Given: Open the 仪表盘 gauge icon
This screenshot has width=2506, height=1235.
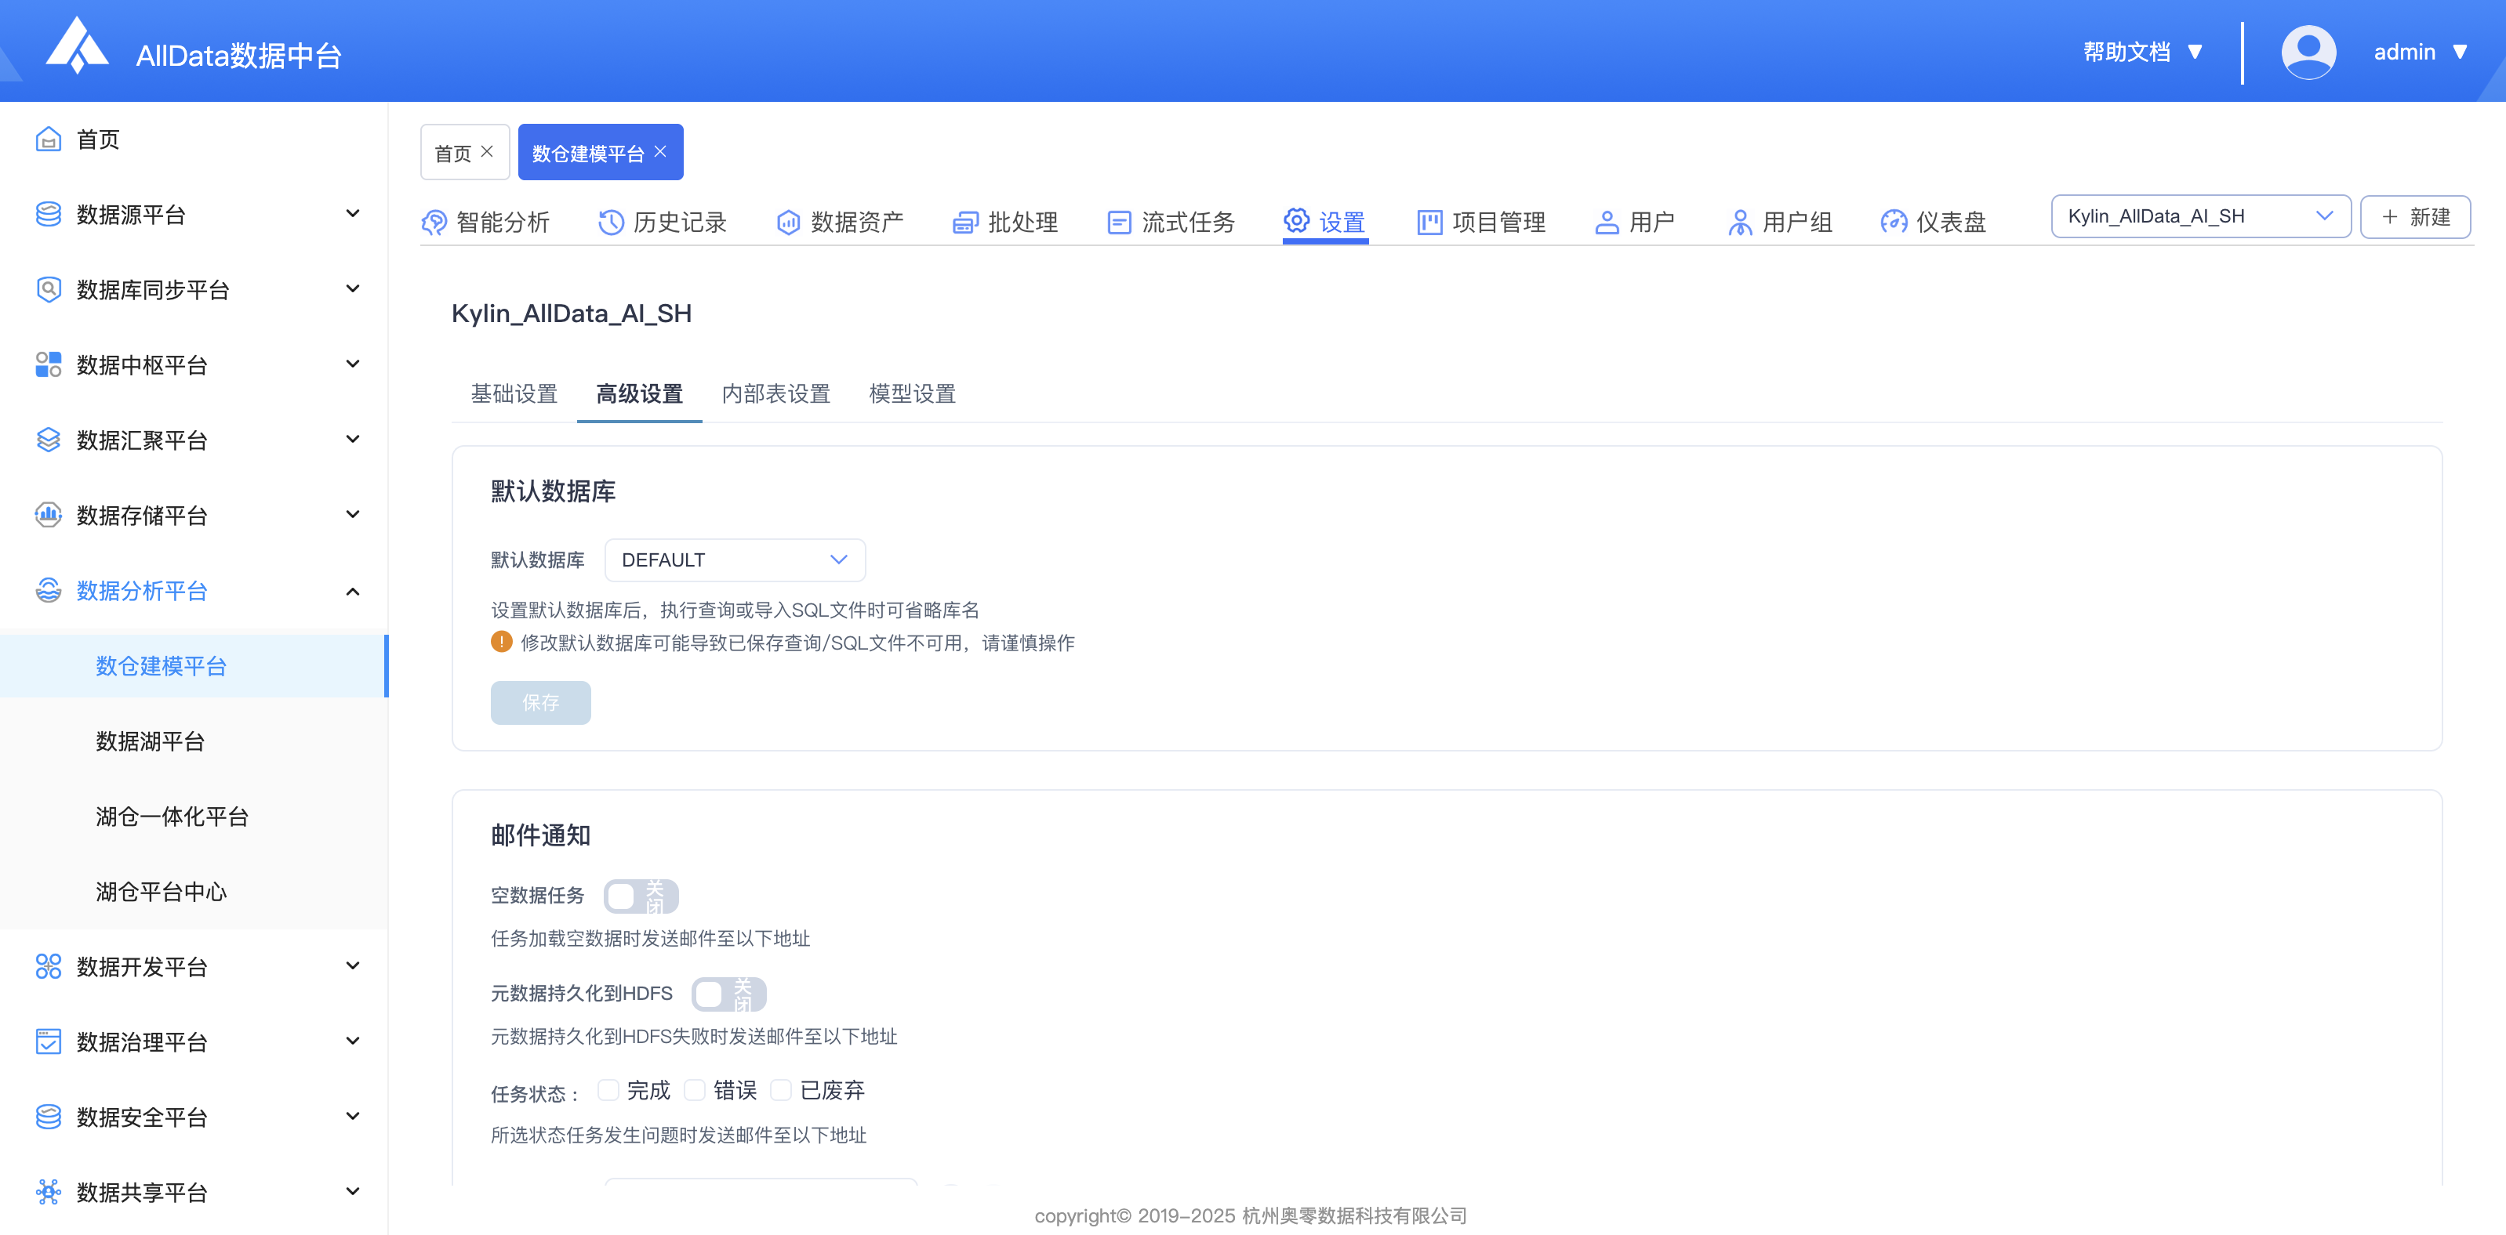Looking at the screenshot, I should pyautogui.click(x=1893, y=223).
